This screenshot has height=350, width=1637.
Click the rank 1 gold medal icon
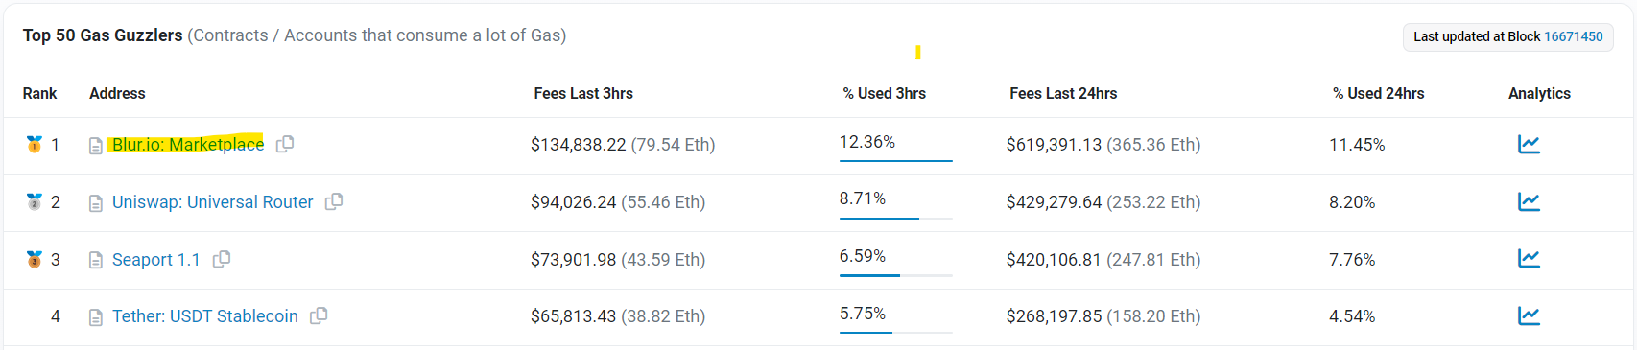[34, 144]
